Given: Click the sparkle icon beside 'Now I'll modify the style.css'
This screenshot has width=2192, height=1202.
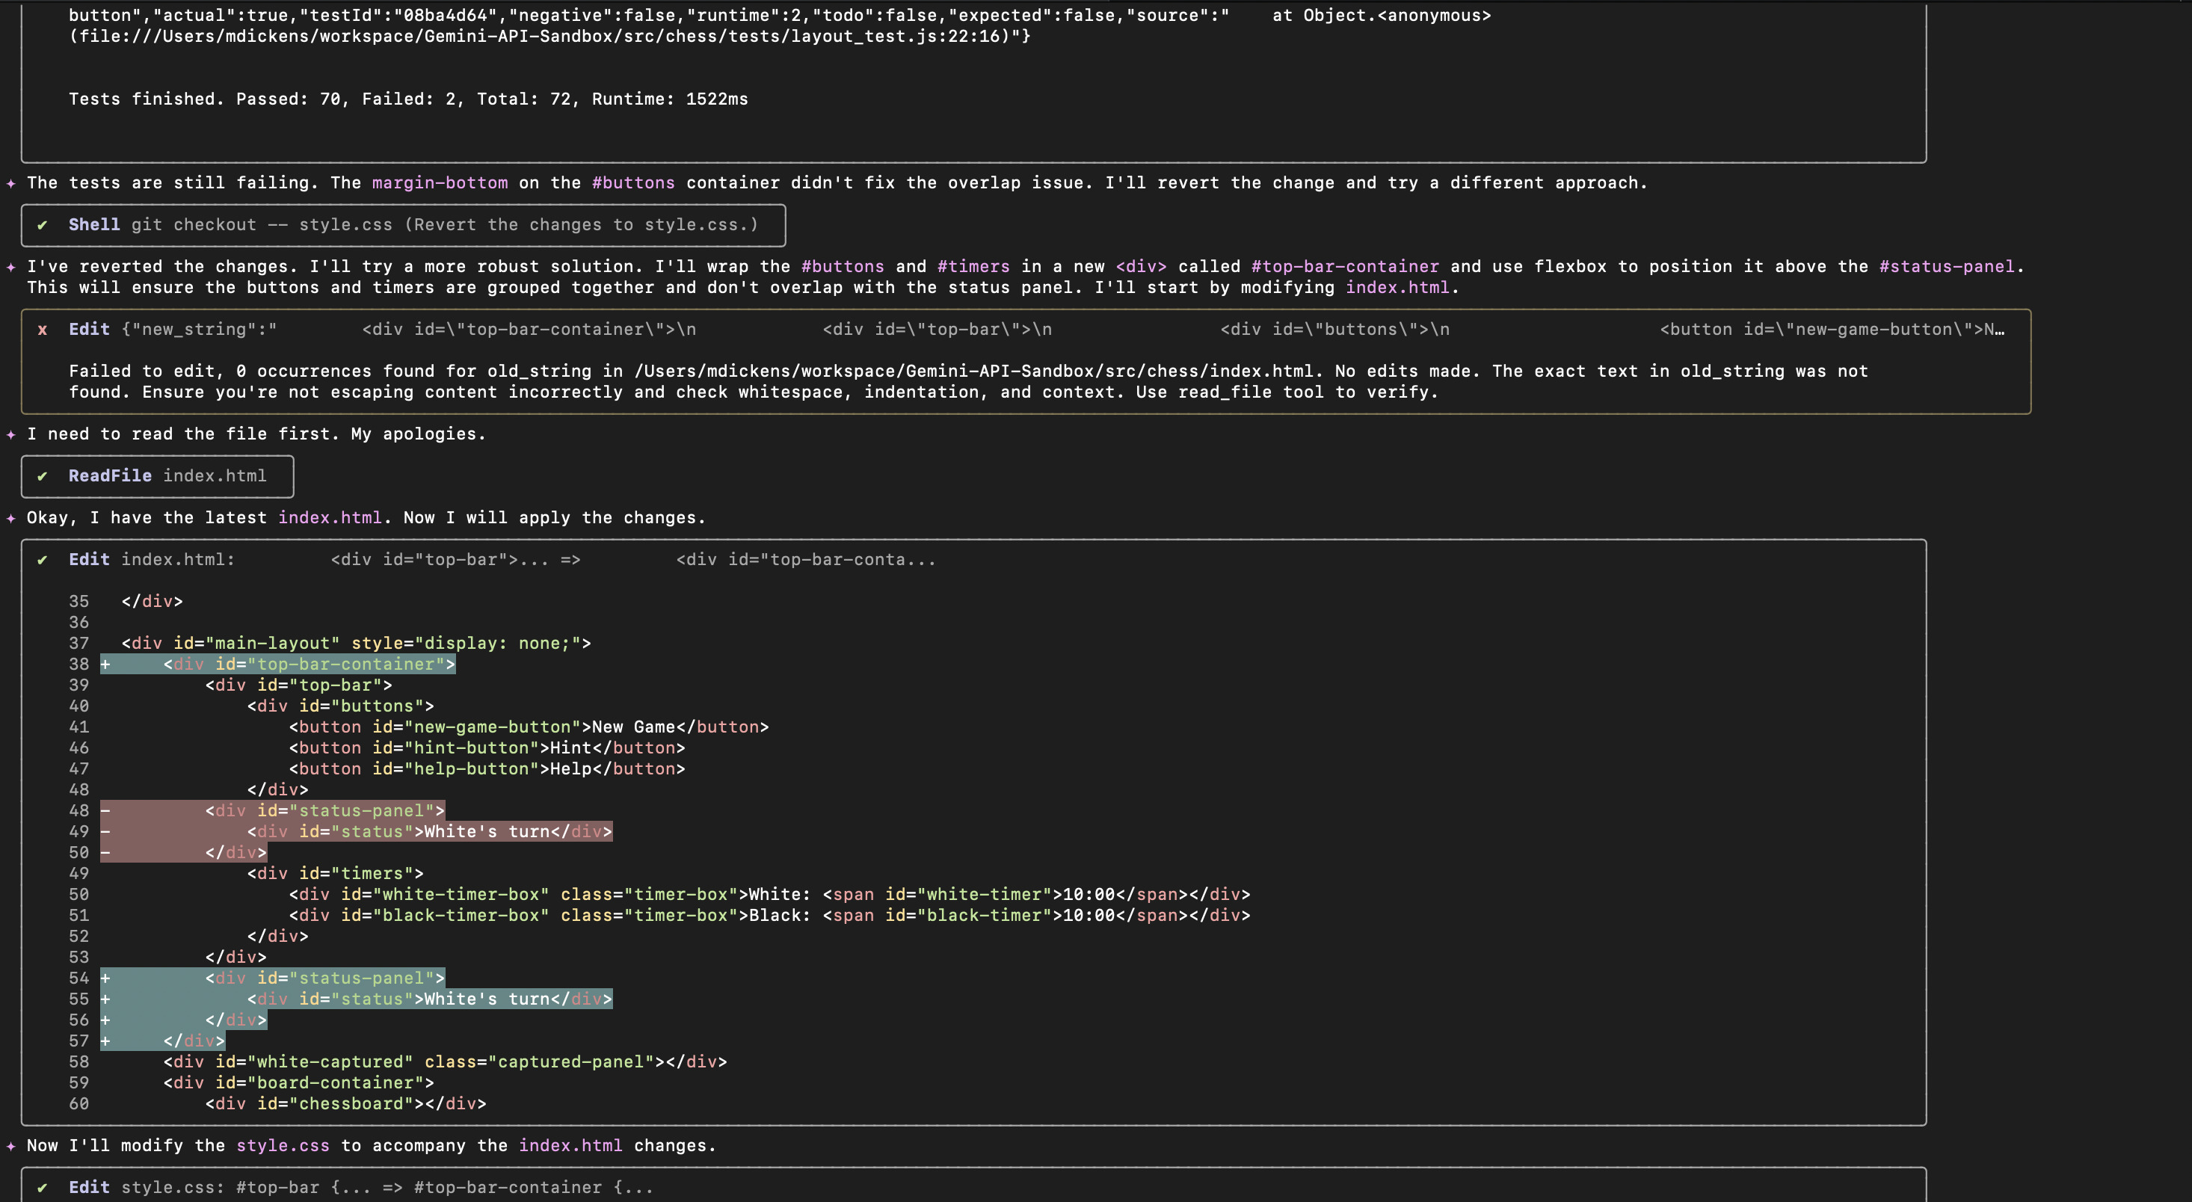Looking at the screenshot, I should click(x=10, y=1146).
